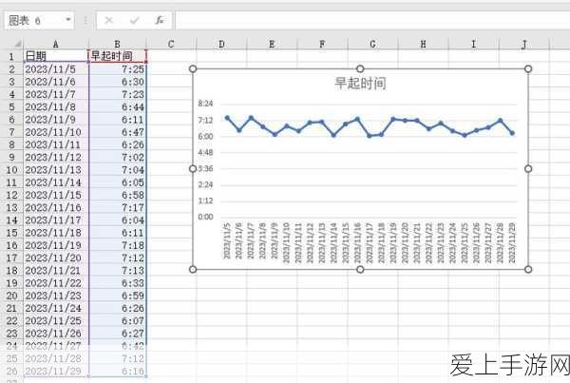Click the 2023/11/29 horizontal axis label
570x383 pixels.
[512, 243]
